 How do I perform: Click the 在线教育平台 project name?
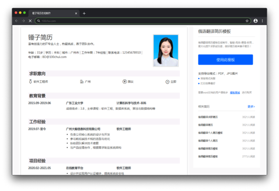pos(75,168)
